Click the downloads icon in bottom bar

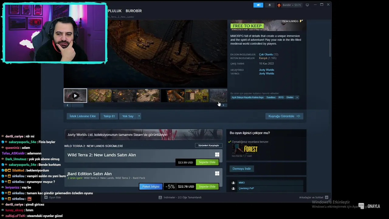point(160,197)
